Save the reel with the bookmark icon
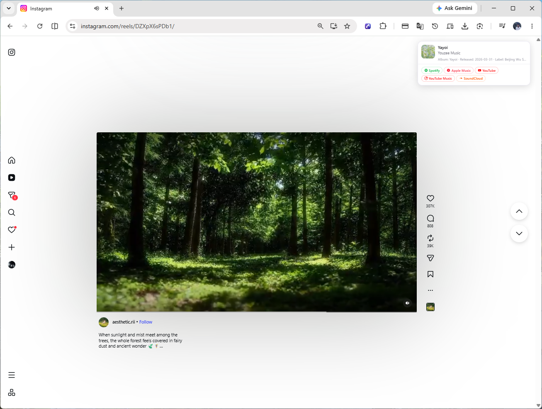 [430, 274]
